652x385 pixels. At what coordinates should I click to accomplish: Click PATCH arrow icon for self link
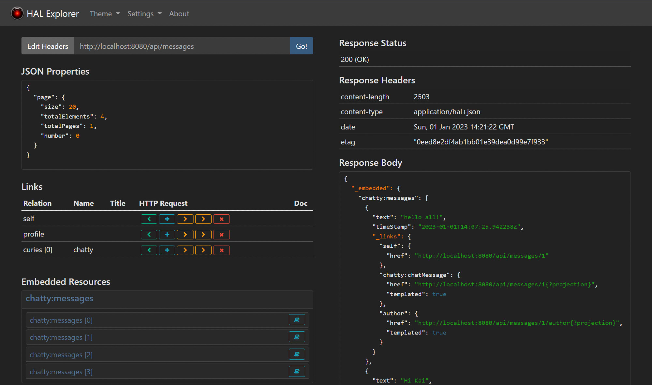pyautogui.click(x=203, y=219)
